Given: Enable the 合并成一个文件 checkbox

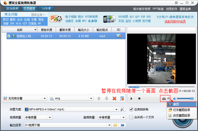Looking at the screenshot, I should tap(131, 117).
